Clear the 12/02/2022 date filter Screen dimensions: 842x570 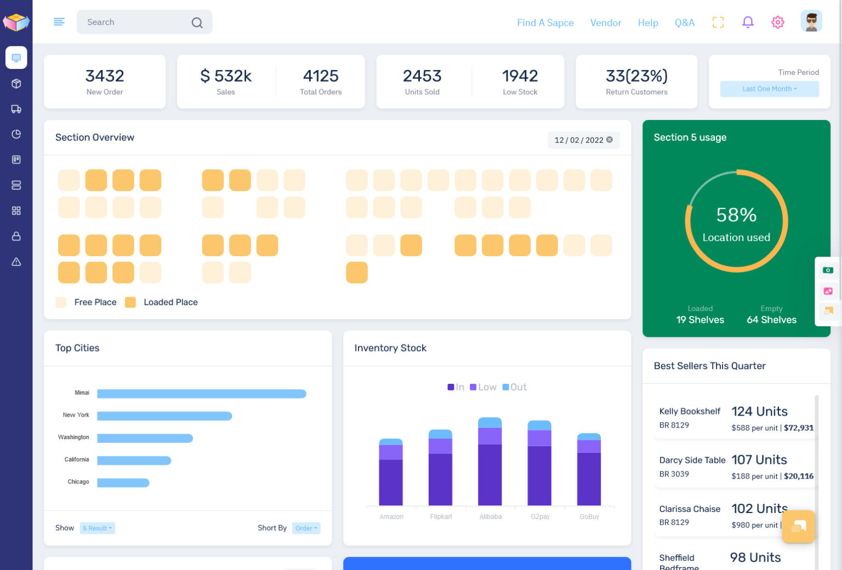pyautogui.click(x=610, y=140)
